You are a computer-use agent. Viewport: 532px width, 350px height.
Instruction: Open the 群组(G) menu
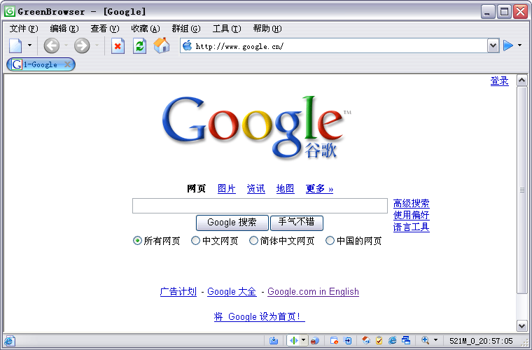click(x=186, y=29)
